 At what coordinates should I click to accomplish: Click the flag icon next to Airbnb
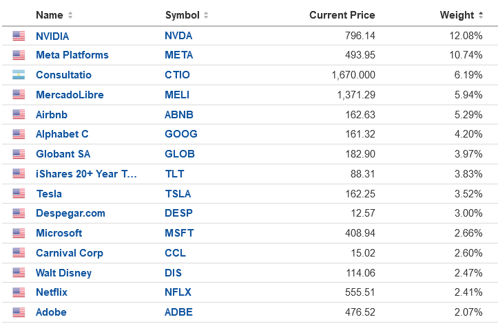(x=18, y=115)
